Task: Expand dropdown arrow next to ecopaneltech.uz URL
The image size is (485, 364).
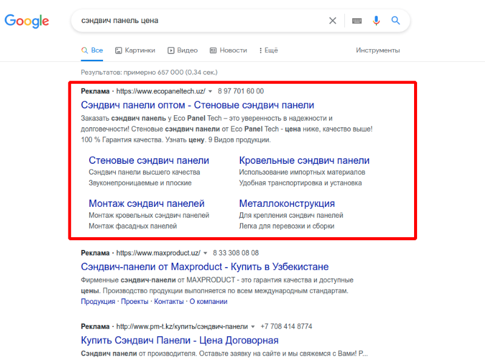Action: point(210,92)
